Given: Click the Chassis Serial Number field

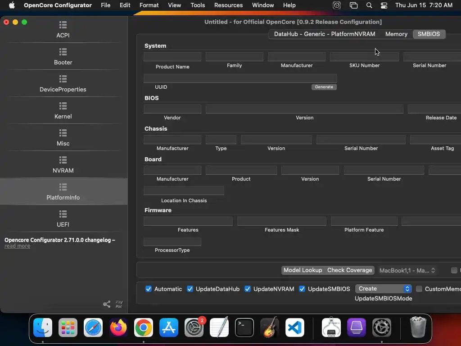Looking at the screenshot, I should pos(361,140).
